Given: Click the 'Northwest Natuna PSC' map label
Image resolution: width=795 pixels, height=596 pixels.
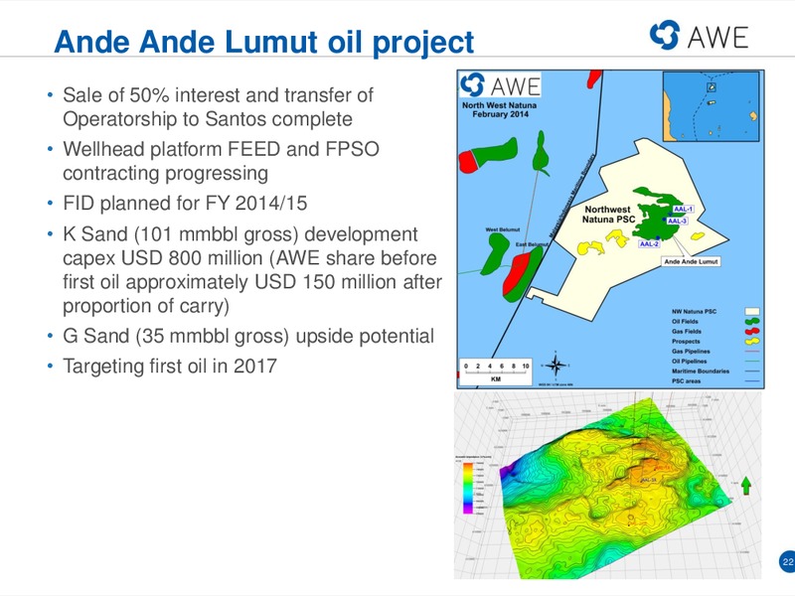Looking at the screenshot, I should [x=608, y=215].
